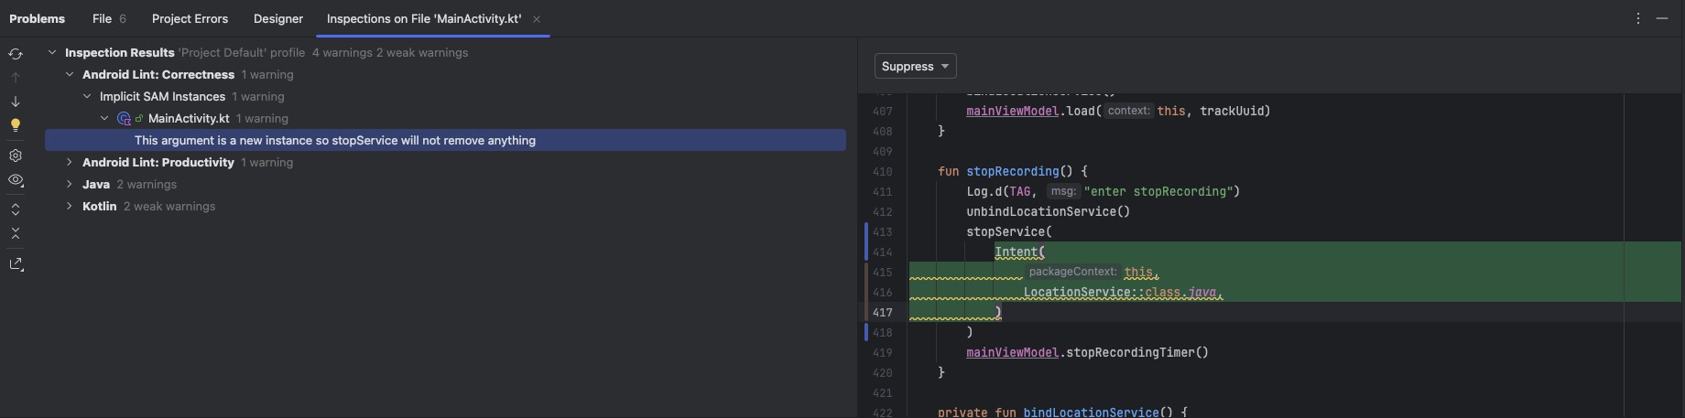Image resolution: width=1685 pixels, height=418 pixels.
Task: Open the tool window options menu (three dots)
Action: coord(1638,18)
